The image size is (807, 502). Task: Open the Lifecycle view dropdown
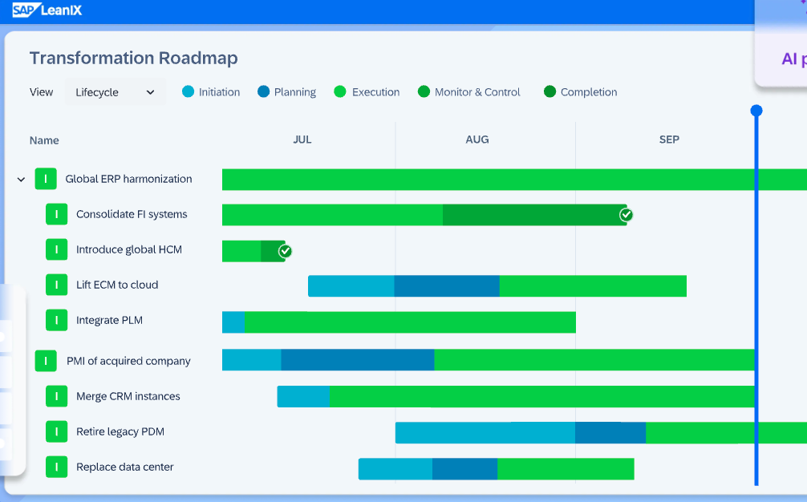coord(116,92)
